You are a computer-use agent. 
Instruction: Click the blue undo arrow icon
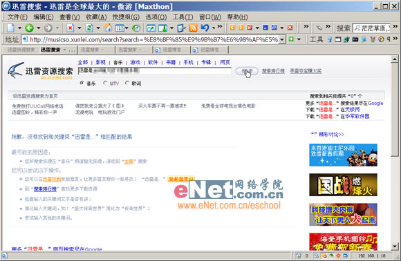(205, 28)
